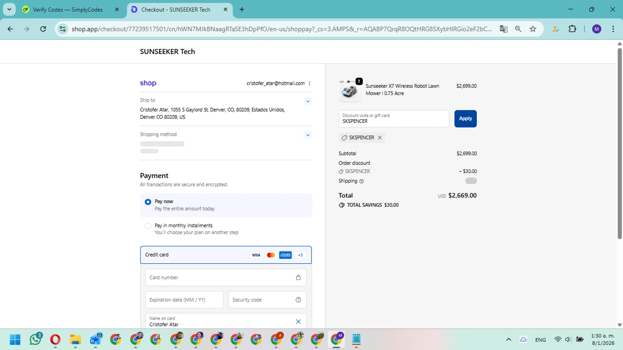The height and width of the screenshot is (350, 623).
Task: Click the TOTAL SAVINGS $30.00 text
Action: 373,206
